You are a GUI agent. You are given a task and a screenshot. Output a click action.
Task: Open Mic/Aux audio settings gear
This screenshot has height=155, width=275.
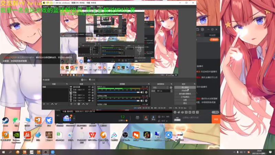tap(146, 92)
